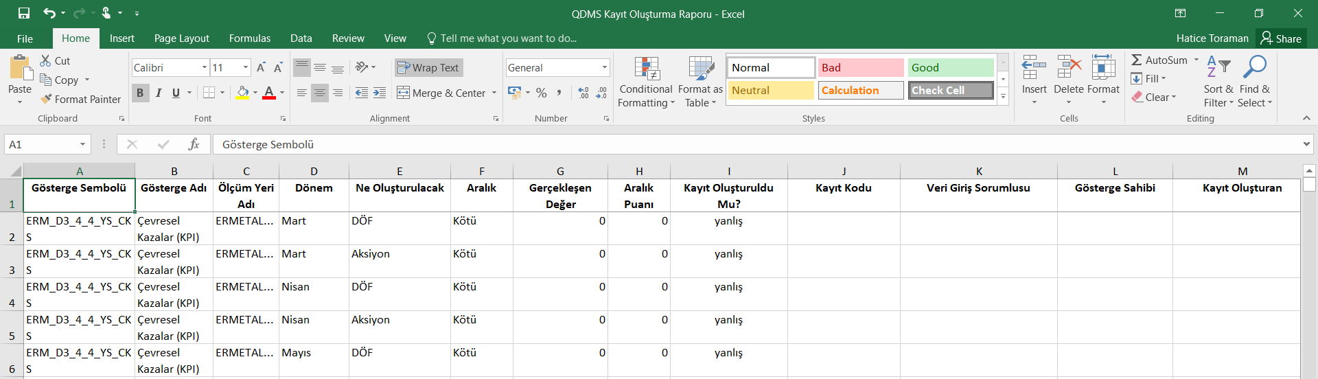Toggle Bold formatting
Image resolution: width=1318 pixels, height=379 pixels.
coord(140,93)
